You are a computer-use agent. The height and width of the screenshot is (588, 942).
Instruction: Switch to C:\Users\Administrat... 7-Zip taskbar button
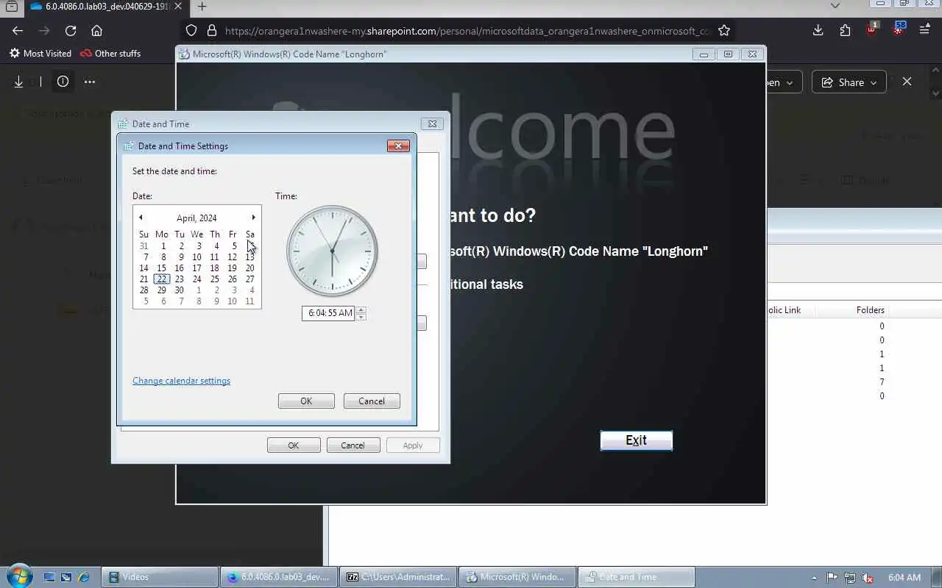click(398, 577)
